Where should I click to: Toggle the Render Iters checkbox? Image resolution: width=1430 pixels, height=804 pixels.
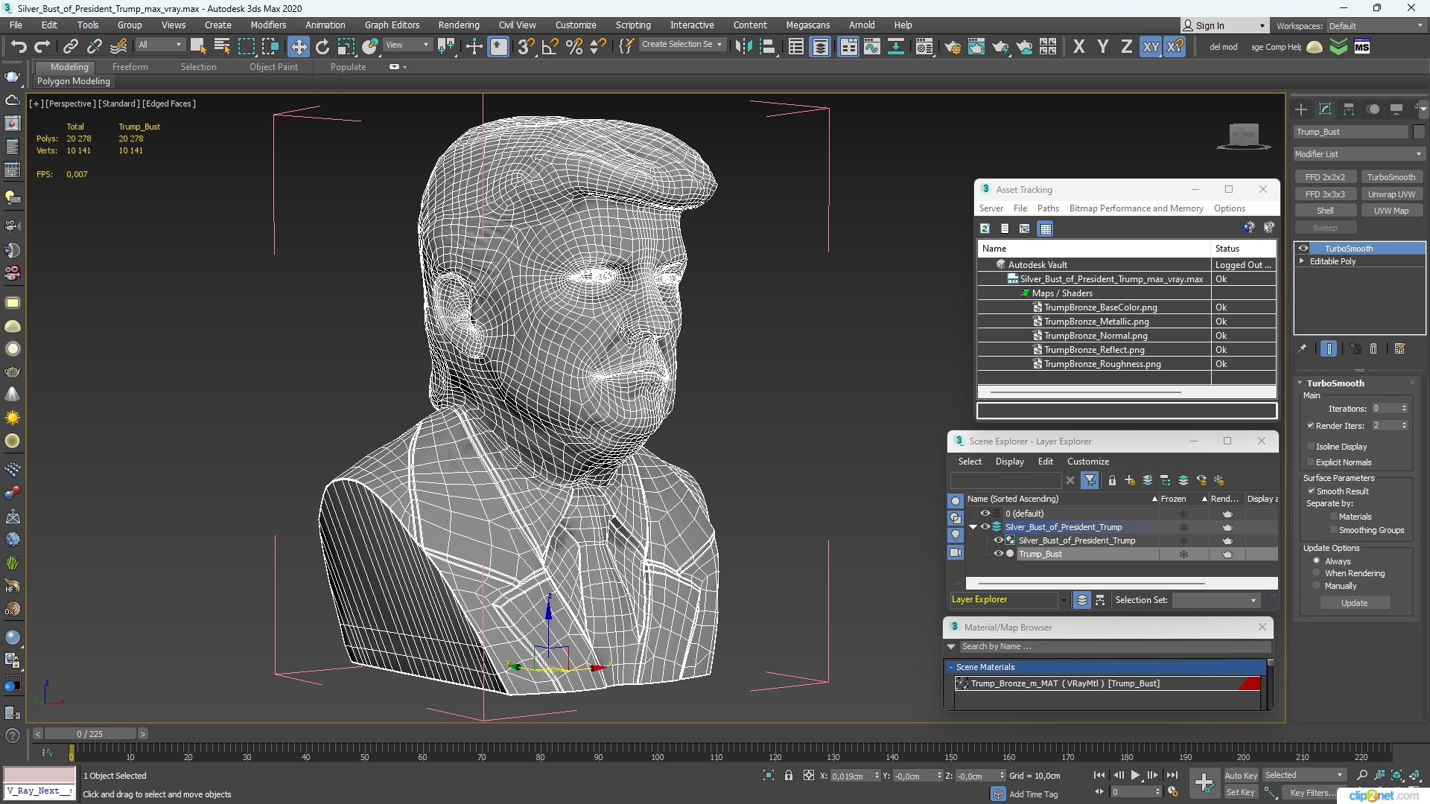point(1311,425)
